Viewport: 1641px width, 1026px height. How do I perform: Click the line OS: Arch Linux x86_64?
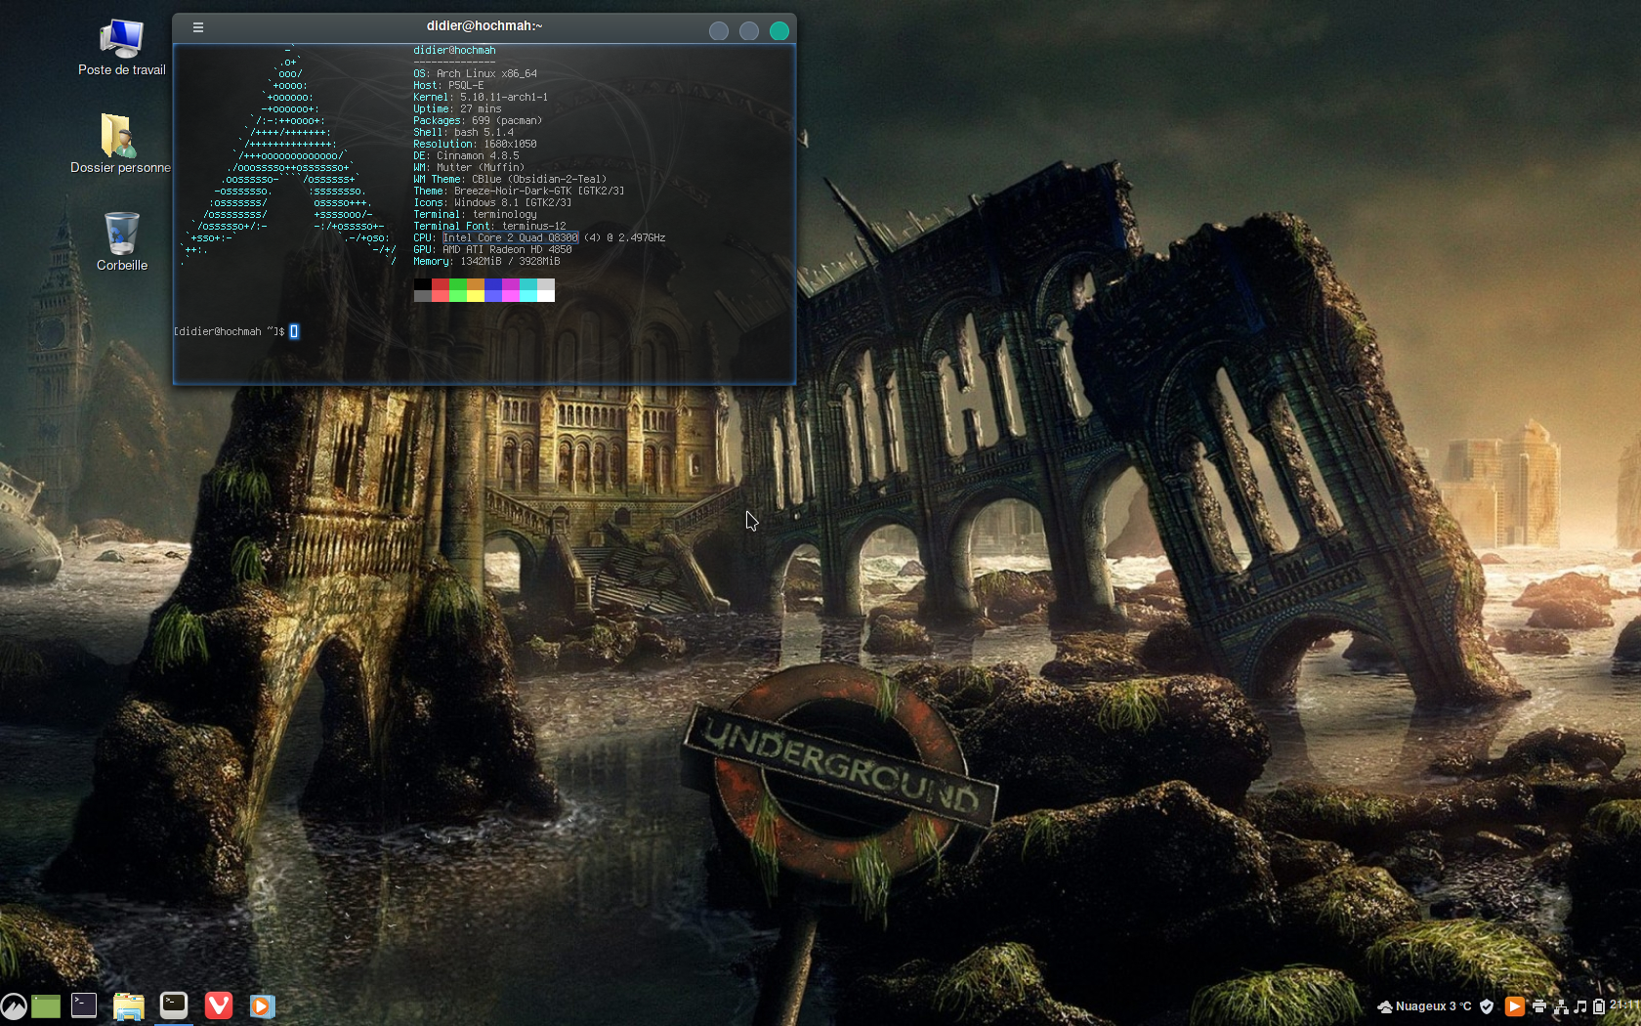(x=475, y=74)
